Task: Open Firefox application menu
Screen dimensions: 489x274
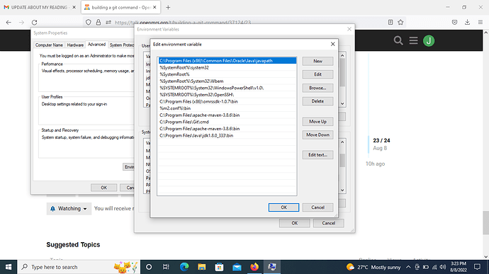Action: click(480, 22)
